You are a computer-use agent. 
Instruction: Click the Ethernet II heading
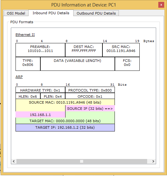[25, 35]
